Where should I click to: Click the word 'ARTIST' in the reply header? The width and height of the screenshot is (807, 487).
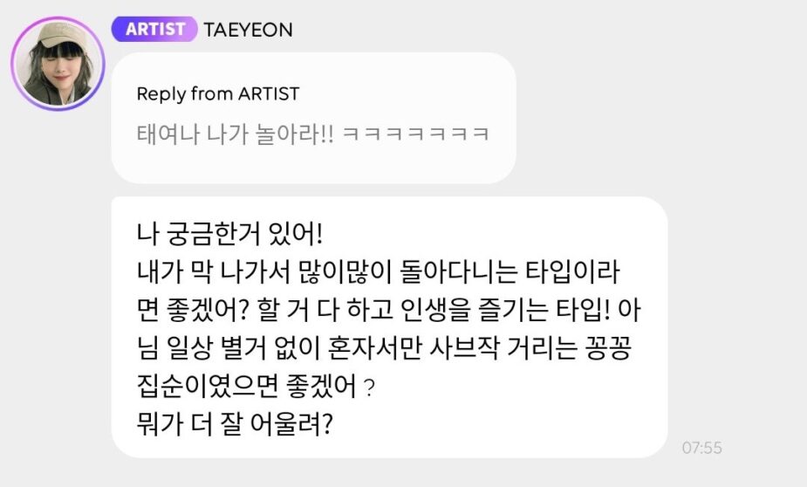pos(269,94)
